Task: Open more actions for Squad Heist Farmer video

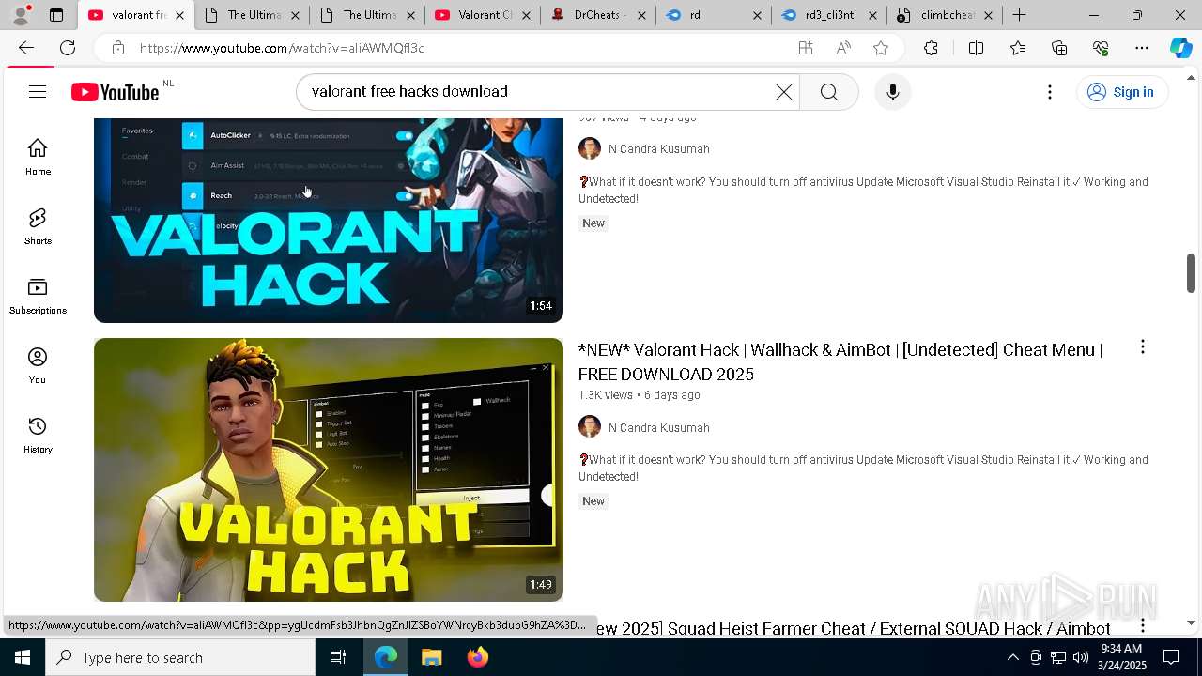Action: [x=1143, y=625]
